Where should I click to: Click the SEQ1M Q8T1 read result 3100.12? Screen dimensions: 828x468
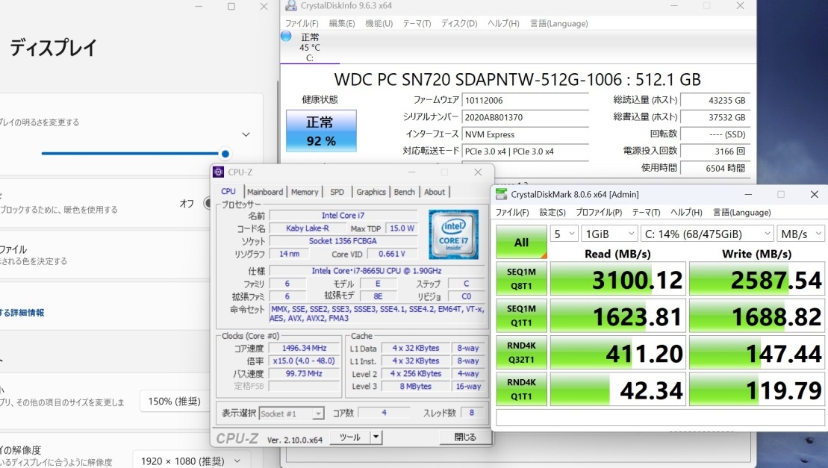618,278
